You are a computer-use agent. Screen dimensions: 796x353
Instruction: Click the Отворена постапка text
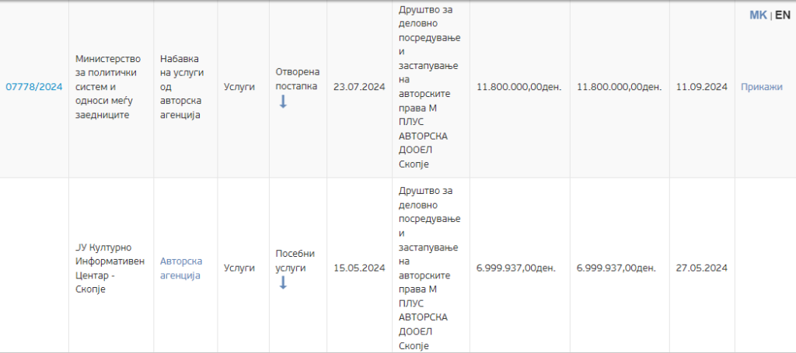point(297,79)
